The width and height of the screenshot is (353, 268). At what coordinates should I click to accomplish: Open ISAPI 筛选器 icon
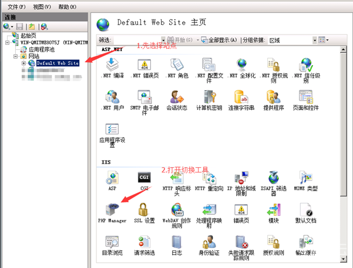(273, 178)
